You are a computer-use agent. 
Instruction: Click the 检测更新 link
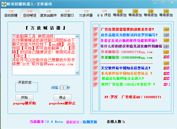point(90,122)
